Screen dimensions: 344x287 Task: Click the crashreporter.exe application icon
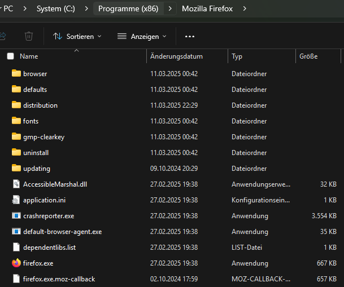[16, 215]
